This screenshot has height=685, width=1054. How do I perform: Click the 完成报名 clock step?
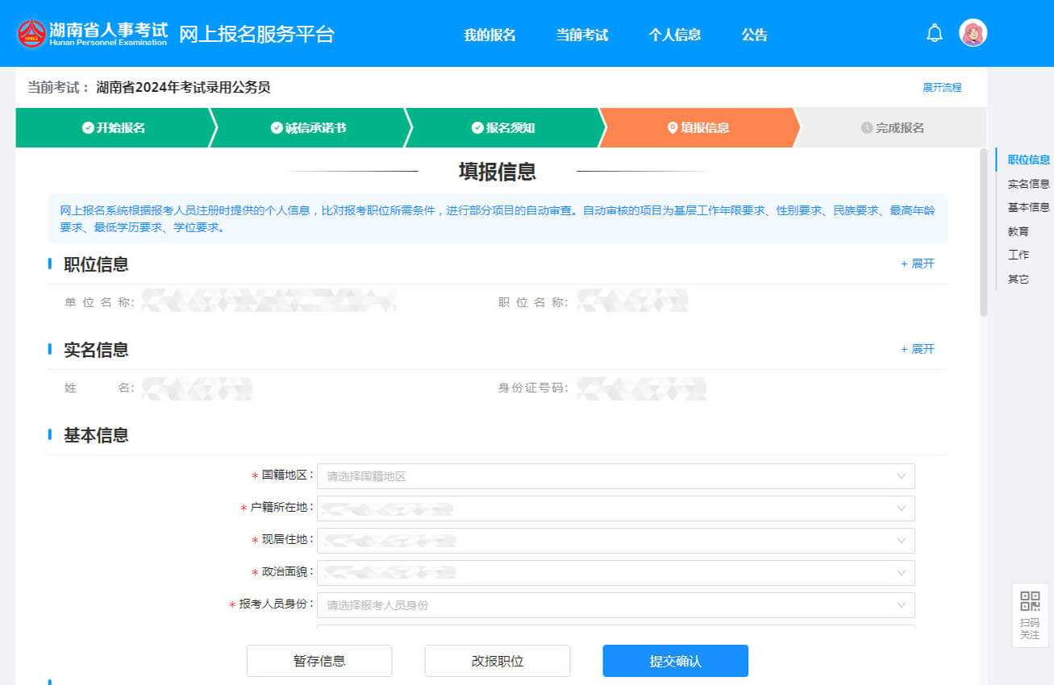(892, 128)
